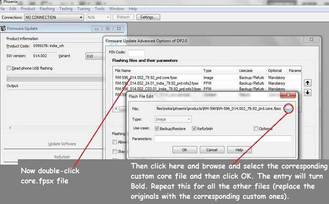This screenshot has height=204, width=329.
Task: Close the Firmware Update Advanced Options dialog
Action: tap(311, 39)
